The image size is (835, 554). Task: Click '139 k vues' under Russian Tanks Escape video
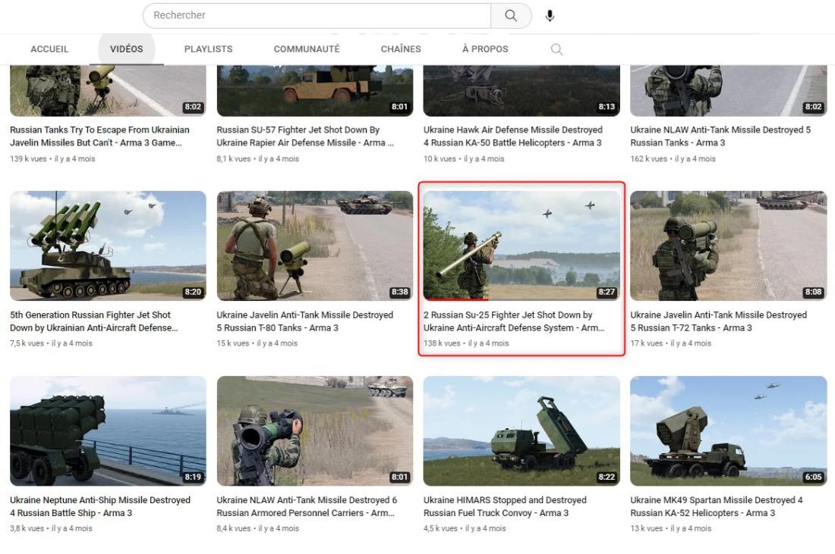[x=28, y=158]
